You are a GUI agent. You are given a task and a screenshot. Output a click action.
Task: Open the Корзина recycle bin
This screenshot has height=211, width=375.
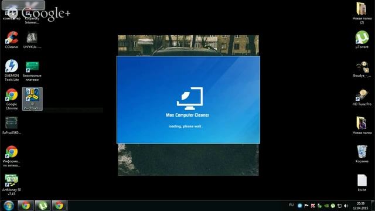(x=362, y=154)
